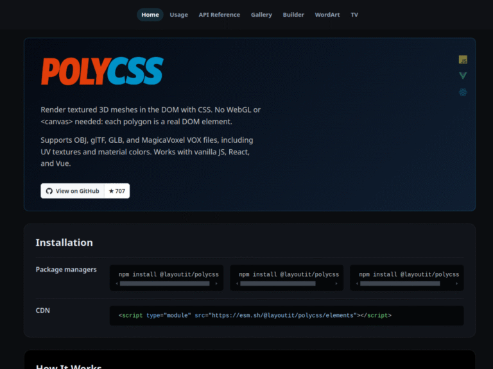
Task: Click the POLYCSS logo
Action: click(x=102, y=71)
